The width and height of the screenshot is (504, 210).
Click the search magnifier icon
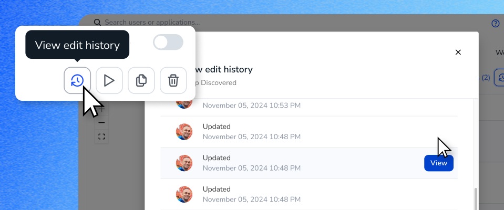(x=97, y=22)
